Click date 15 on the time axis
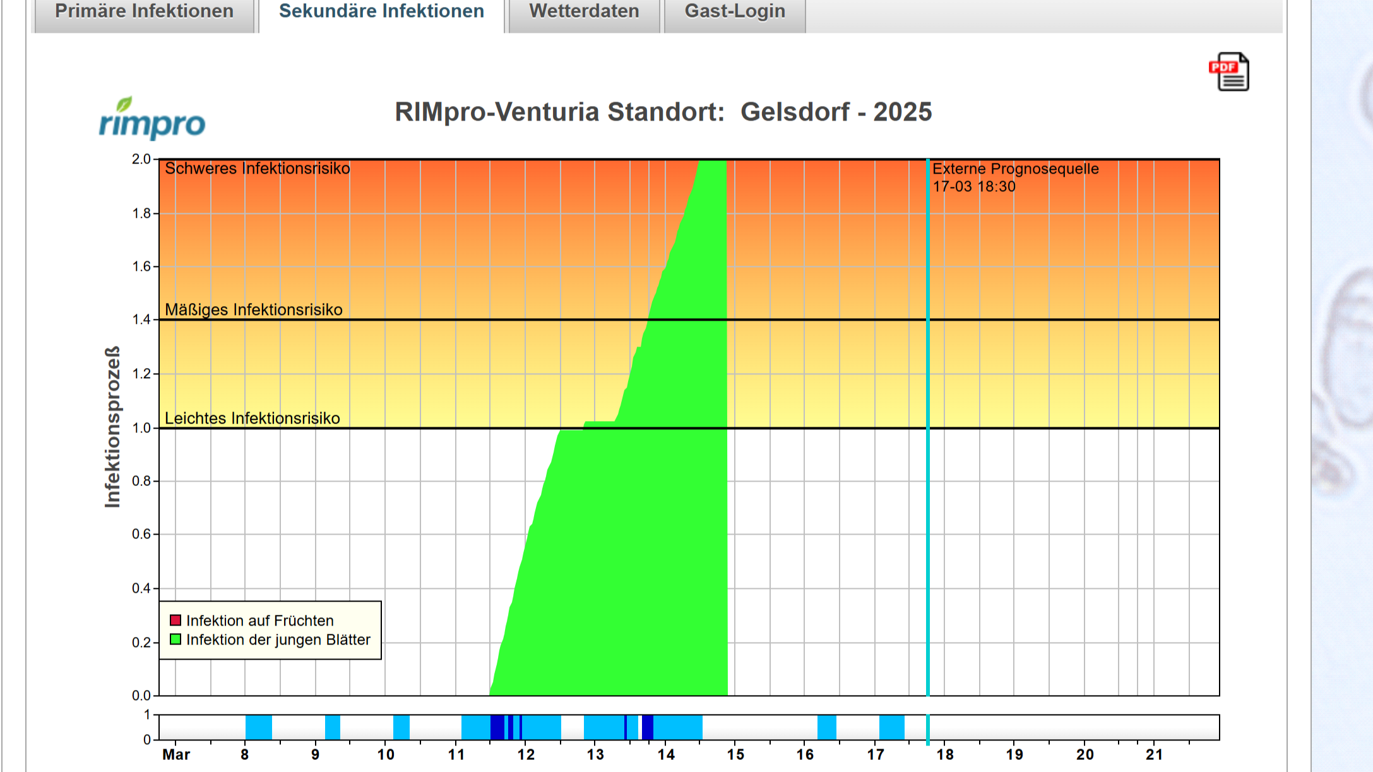This screenshot has width=1373, height=772. tap(735, 755)
